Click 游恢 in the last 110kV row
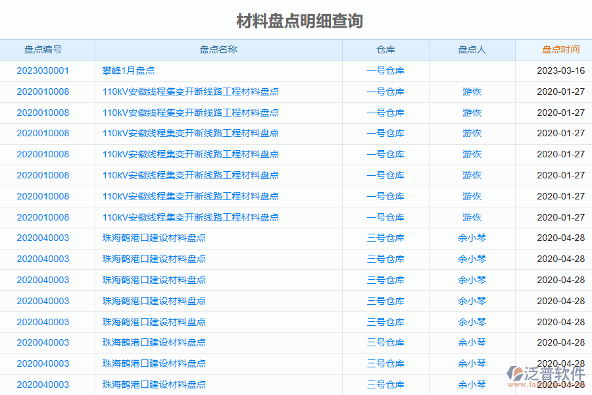 coord(472,217)
